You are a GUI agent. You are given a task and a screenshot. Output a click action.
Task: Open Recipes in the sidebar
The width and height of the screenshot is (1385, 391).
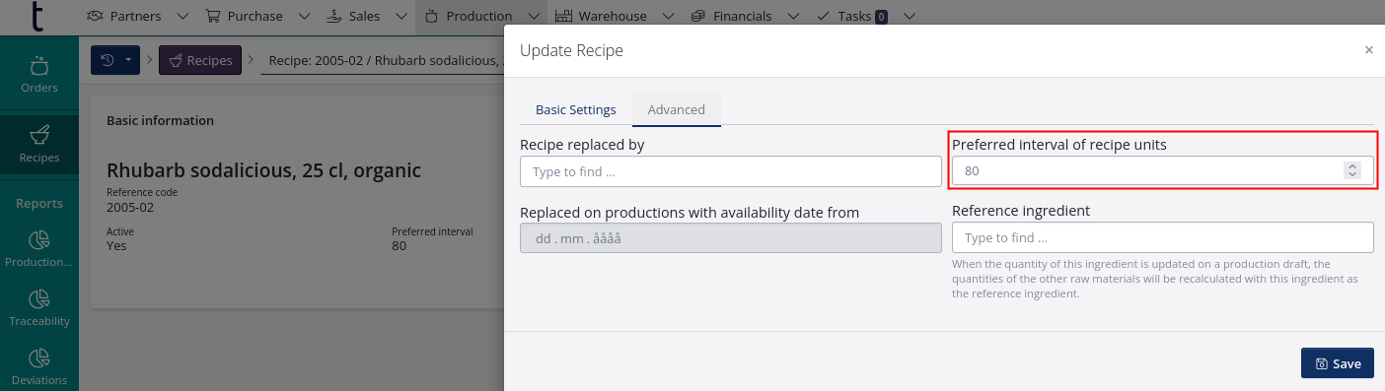click(39, 145)
